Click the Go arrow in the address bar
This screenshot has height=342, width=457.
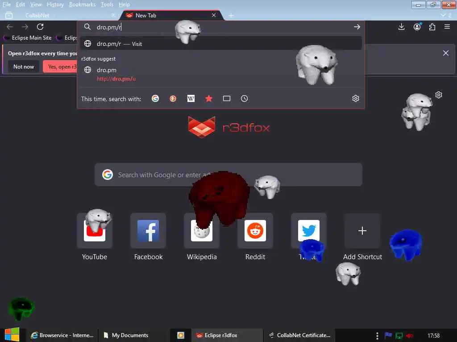point(357,27)
